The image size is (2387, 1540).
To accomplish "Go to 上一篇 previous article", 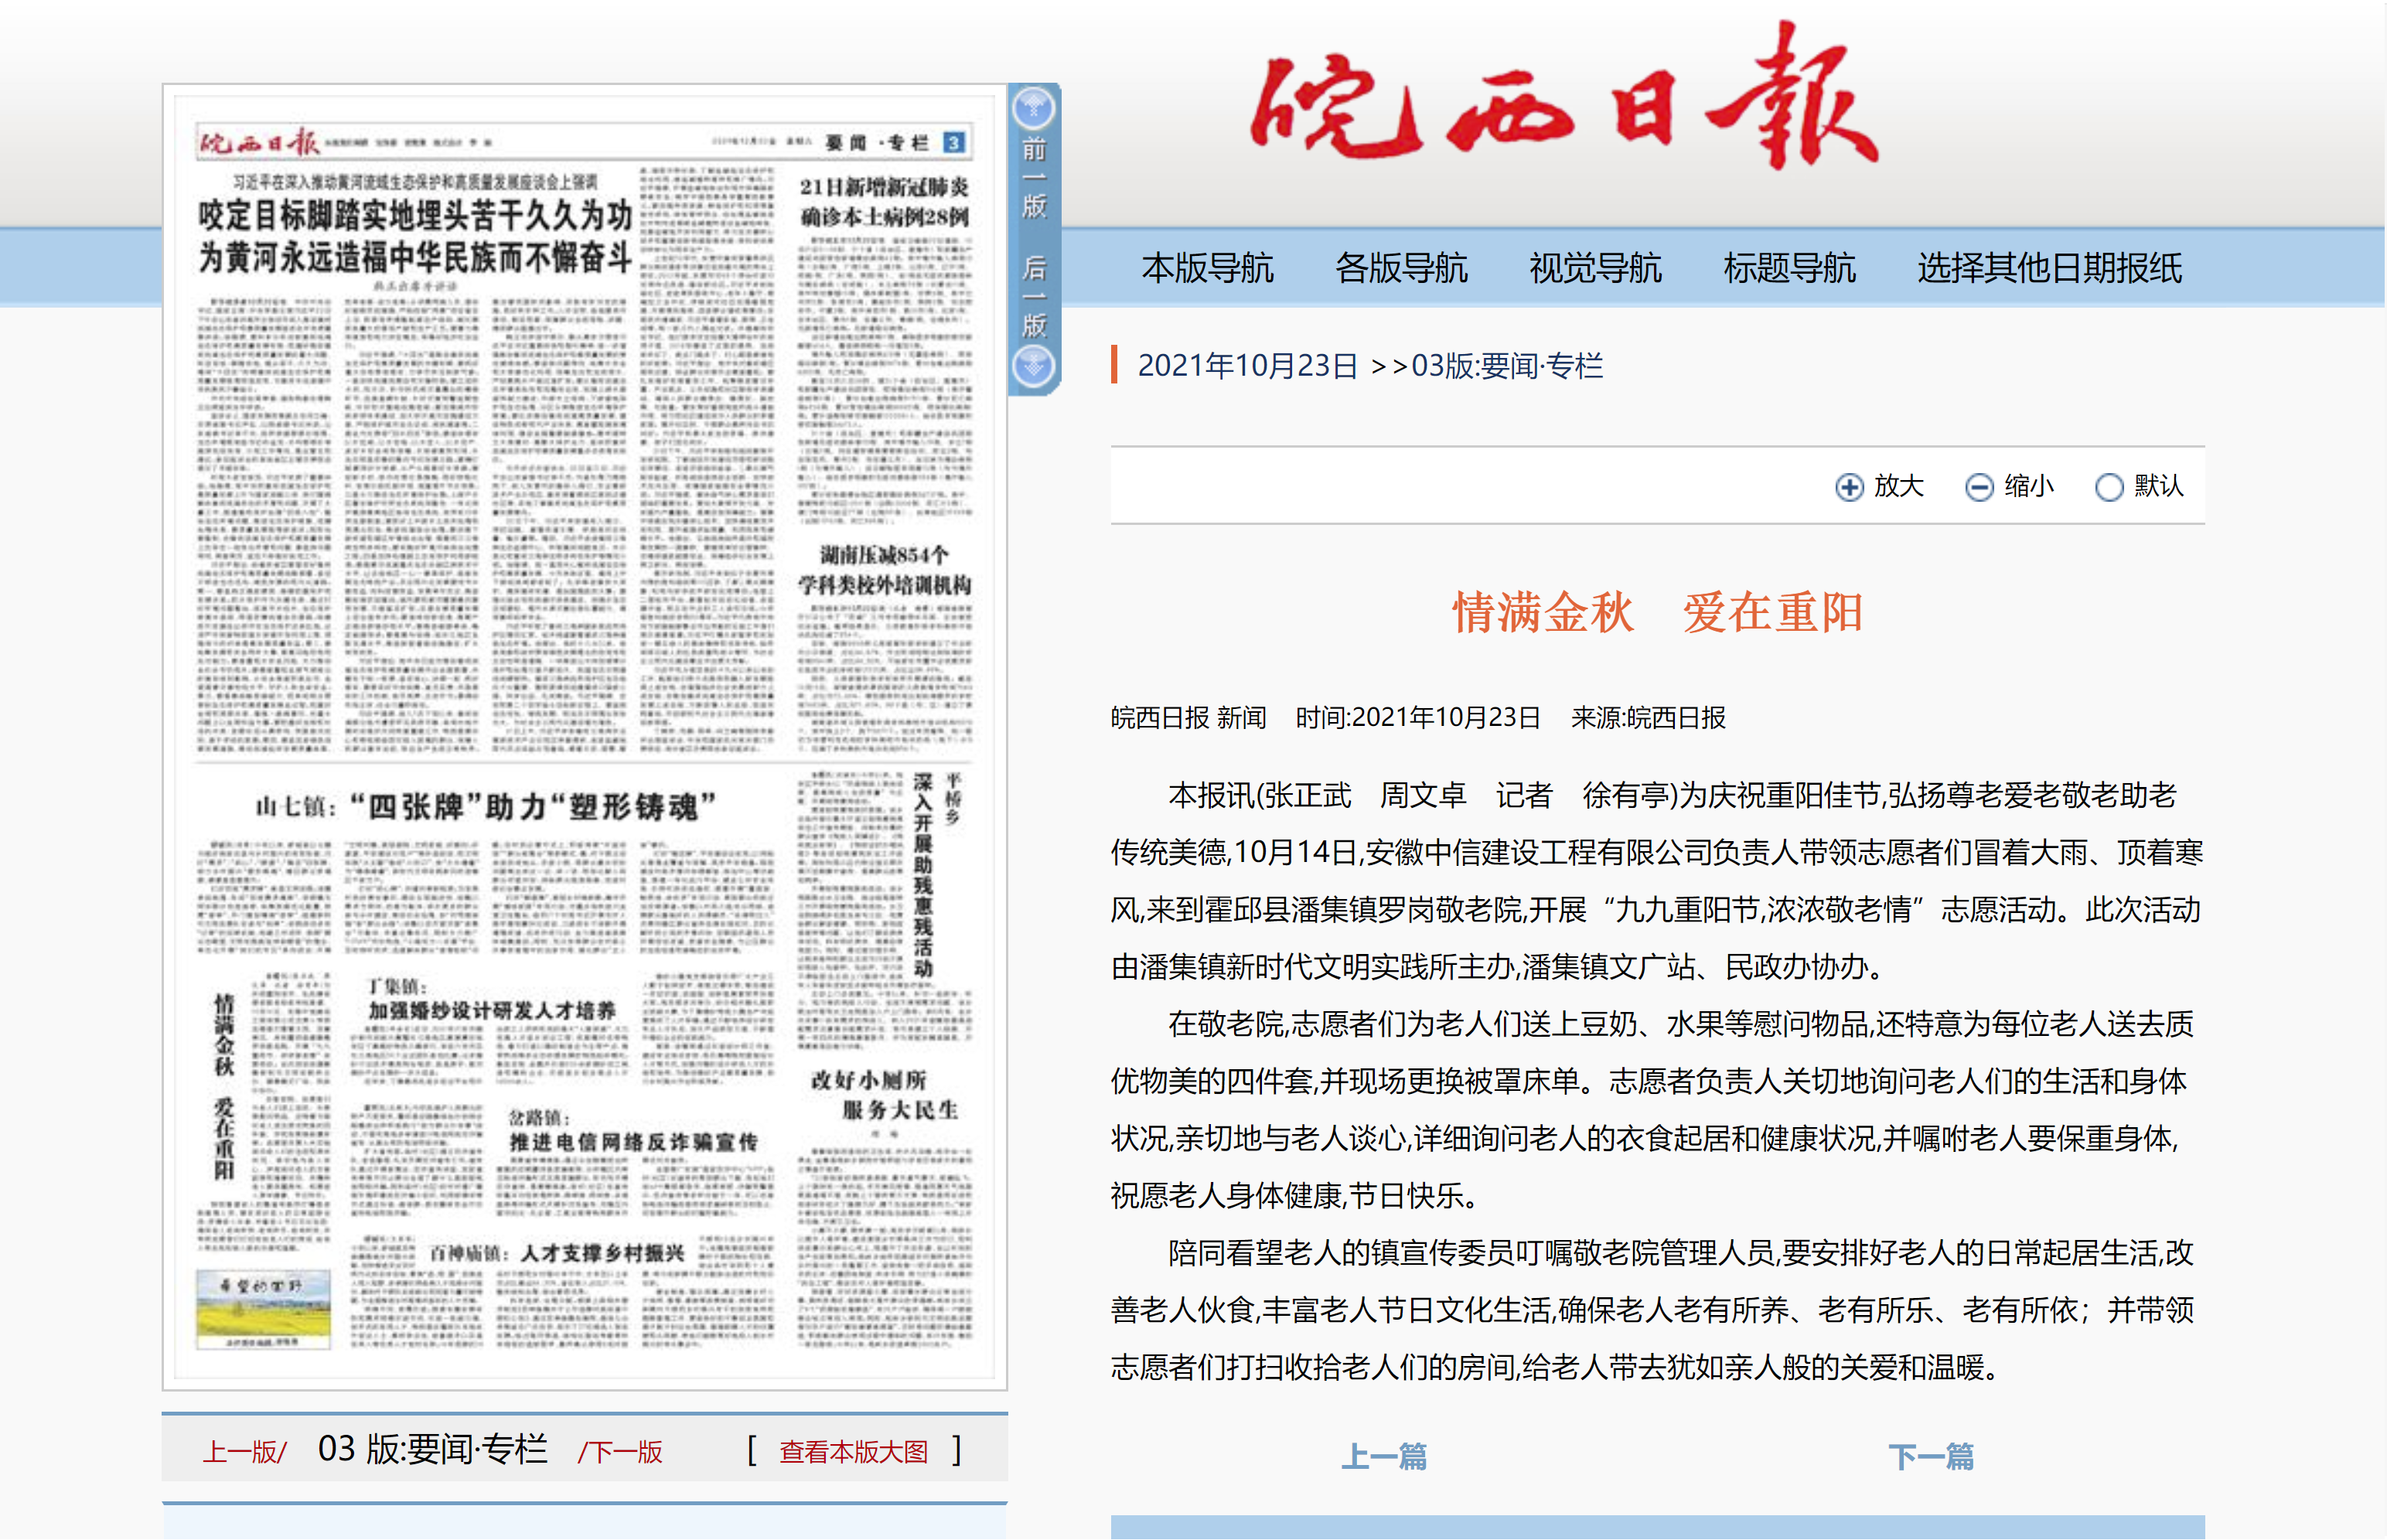I will pyautogui.click(x=1384, y=1456).
